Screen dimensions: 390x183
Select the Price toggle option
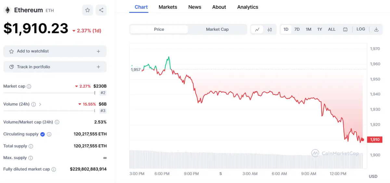point(159,29)
